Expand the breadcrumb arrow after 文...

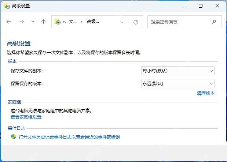pos(81,22)
